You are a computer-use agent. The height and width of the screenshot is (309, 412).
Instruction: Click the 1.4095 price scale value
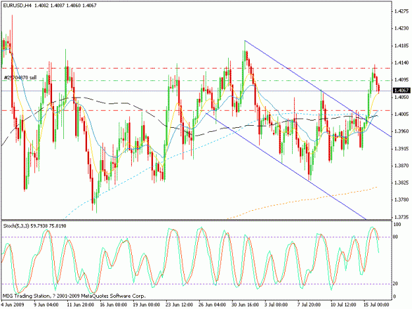pos(401,80)
